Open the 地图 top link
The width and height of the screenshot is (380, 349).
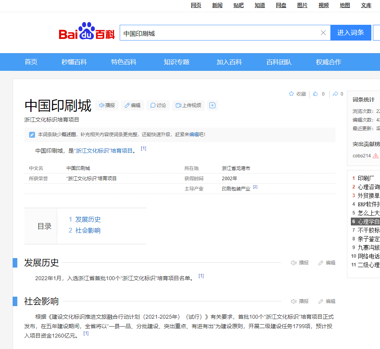point(345,6)
